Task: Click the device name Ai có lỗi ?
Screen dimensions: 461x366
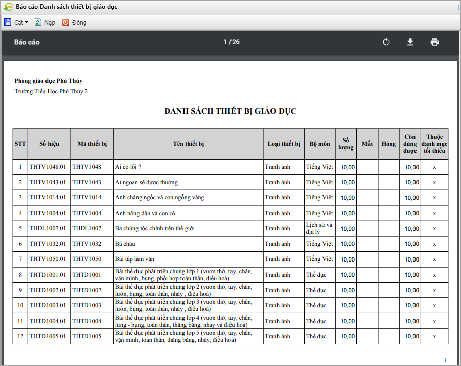Action: point(128,167)
